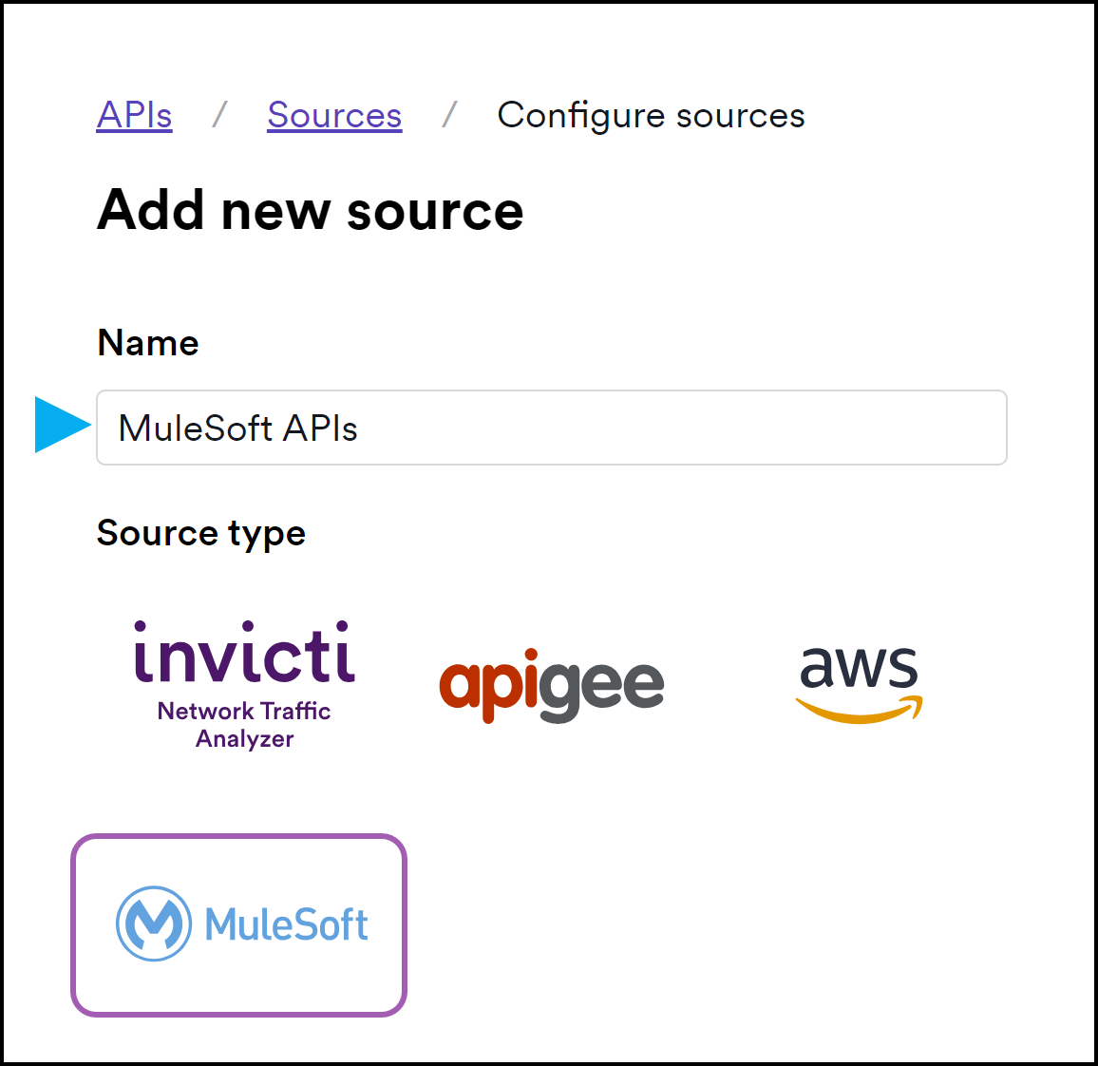Screen dimensions: 1098x1066
Task: Click the circular MuleSoft M emblem
Action: pos(153,923)
